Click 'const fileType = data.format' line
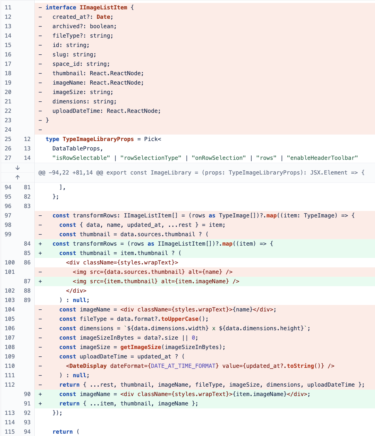Image resolution: width=375 pixels, height=436 pixels. (x=205, y=319)
